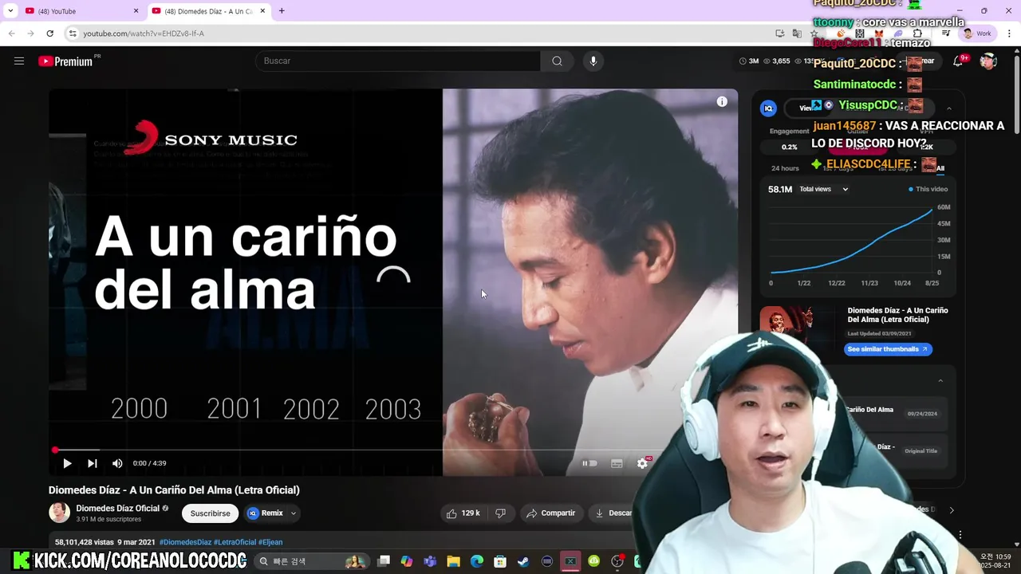The image size is (1021, 574).
Task: Click the 09/24/2024 title entry
Action: click(x=922, y=415)
